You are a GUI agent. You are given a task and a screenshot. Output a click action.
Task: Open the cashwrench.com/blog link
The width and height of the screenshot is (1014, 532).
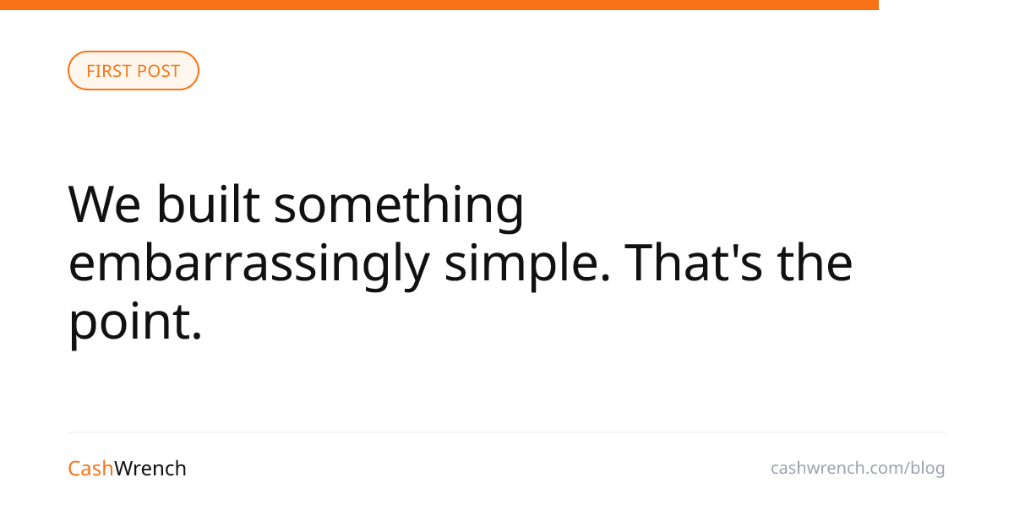pyautogui.click(x=858, y=468)
